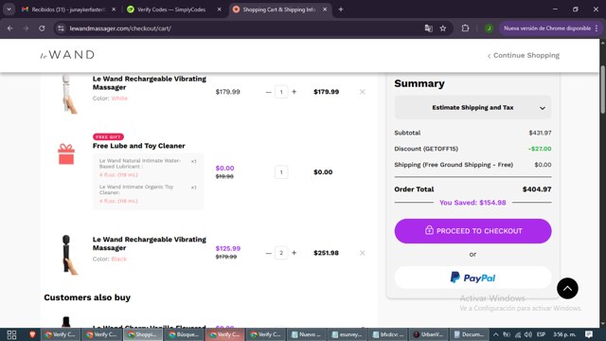The height and width of the screenshot is (341, 606).
Task: Click the Order Total $404.97 amount
Action: [537, 189]
